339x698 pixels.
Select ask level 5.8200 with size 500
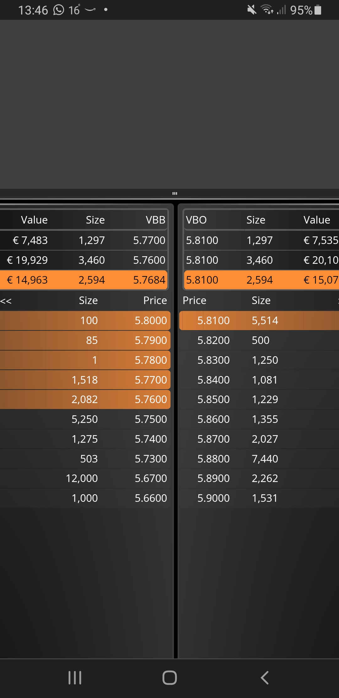[259, 340]
